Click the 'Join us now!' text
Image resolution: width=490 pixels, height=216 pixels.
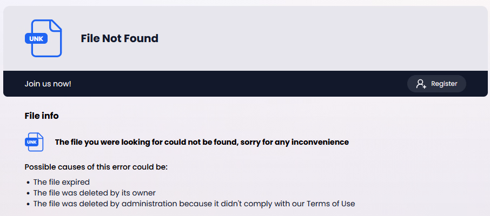(48, 84)
